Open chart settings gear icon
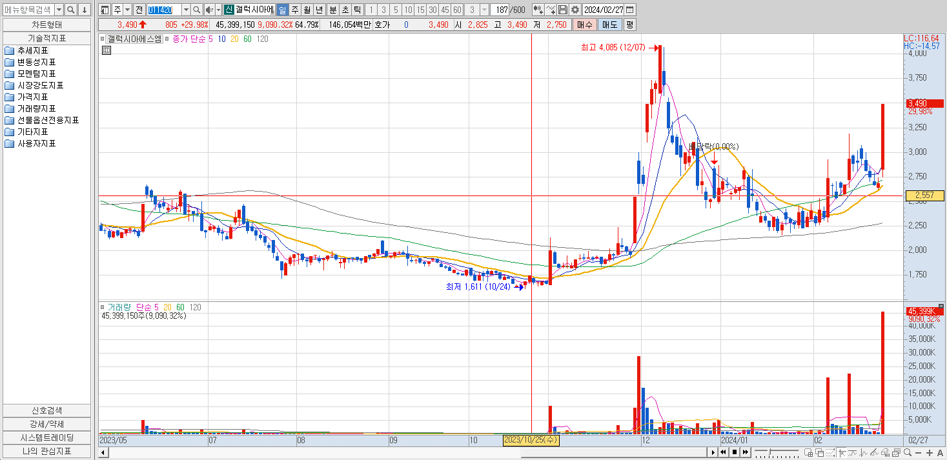947x460 pixels. pyautogui.click(x=575, y=10)
